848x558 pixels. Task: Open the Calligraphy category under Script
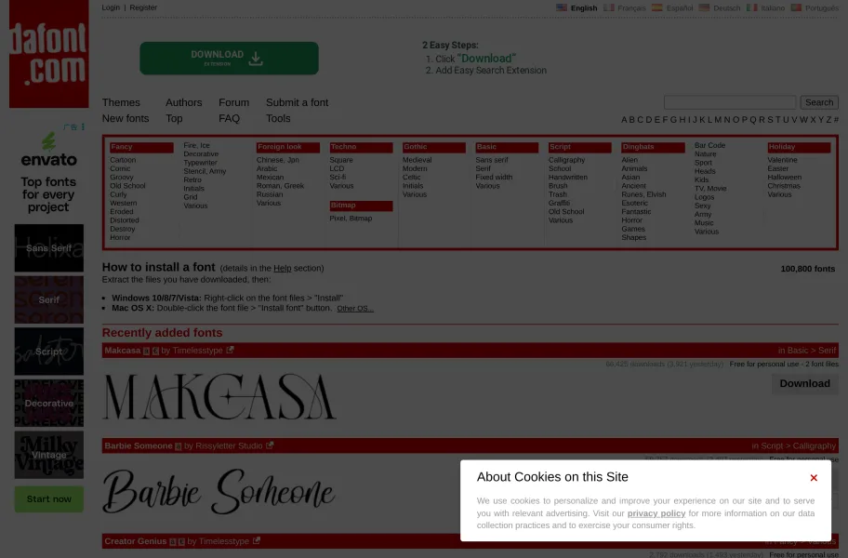pyautogui.click(x=567, y=160)
